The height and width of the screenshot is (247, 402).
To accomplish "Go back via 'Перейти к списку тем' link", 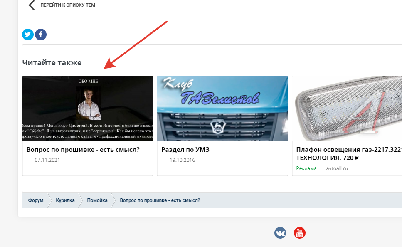I will click(68, 5).
